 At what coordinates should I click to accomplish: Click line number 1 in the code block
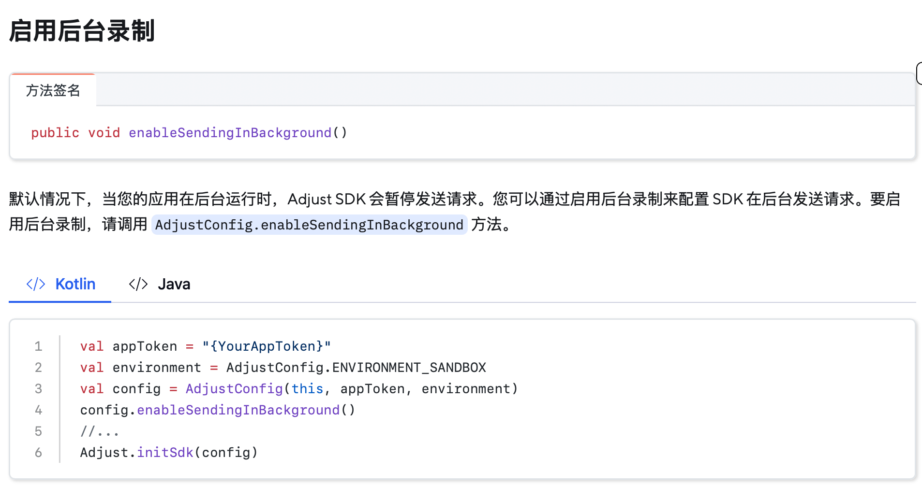pyautogui.click(x=38, y=346)
